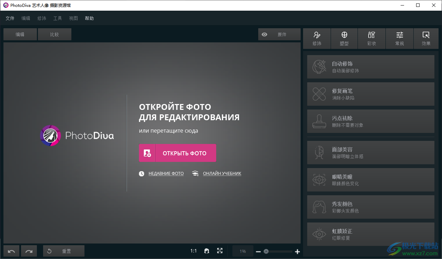Select the 自动修饰 auto retouch tool
Screen dimensions: 442x259
click(371, 67)
